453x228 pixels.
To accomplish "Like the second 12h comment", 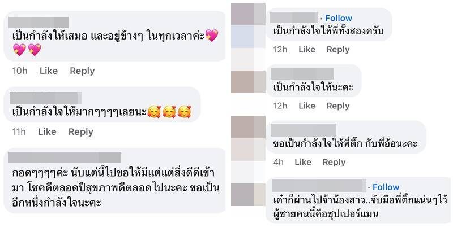I will click(307, 106).
